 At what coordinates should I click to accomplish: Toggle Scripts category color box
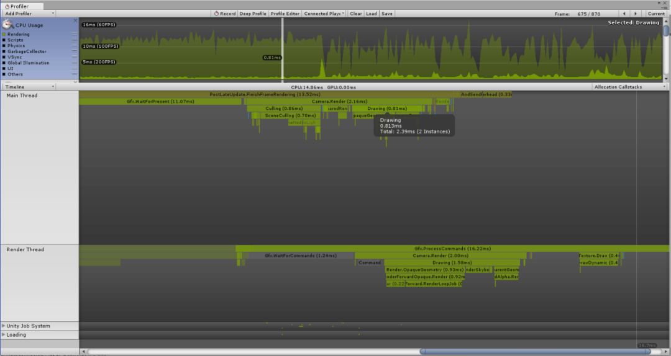pyautogui.click(x=4, y=40)
